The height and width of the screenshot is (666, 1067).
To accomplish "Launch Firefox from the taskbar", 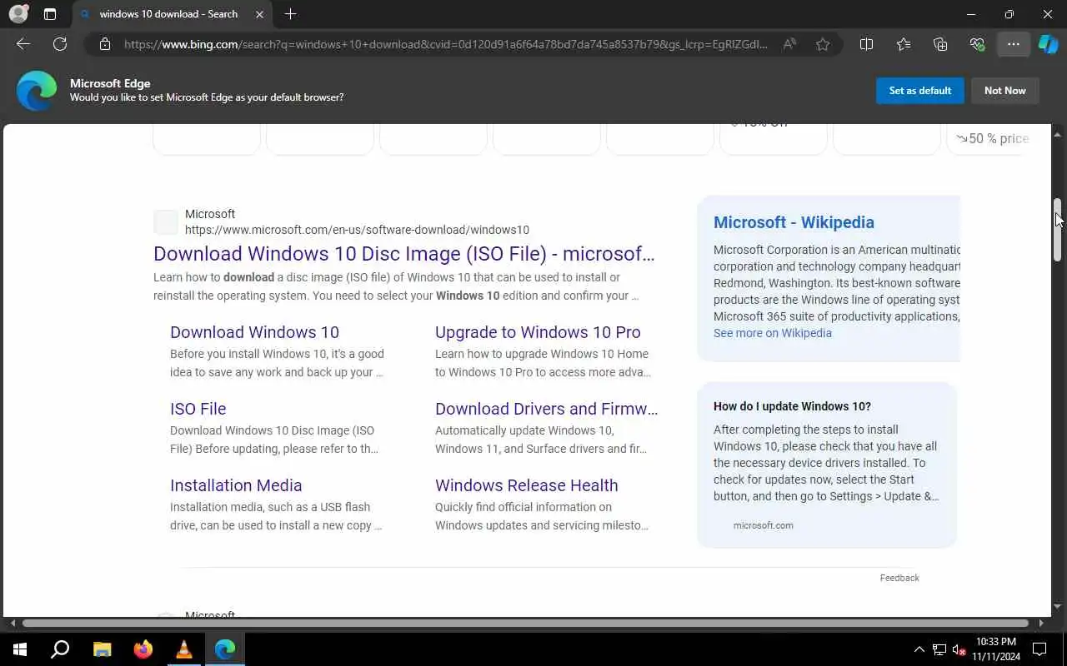I will pos(143,649).
